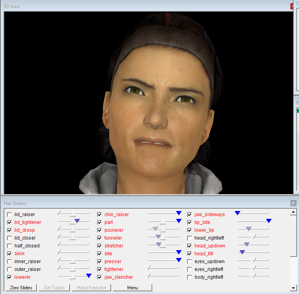Click the Get Tracks button
This screenshot has height=294, width=299.
54,288
